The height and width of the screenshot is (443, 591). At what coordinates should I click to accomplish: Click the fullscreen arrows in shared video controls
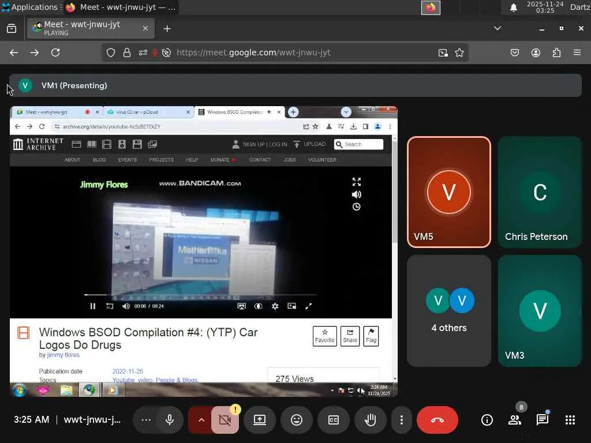tap(308, 306)
